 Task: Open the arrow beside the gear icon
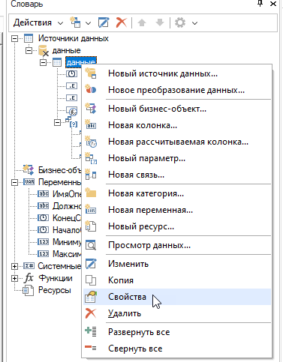(x=195, y=23)
